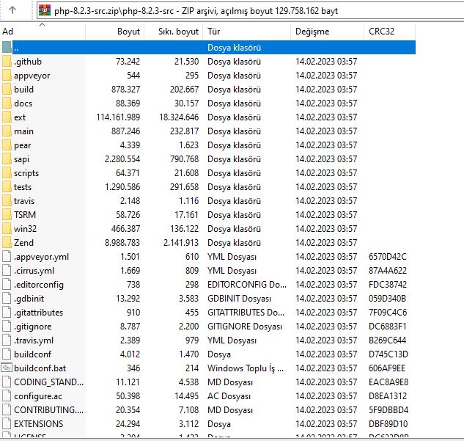Sort files by the Ad column header
The image size is (464, 441).
tap(43, 32)
